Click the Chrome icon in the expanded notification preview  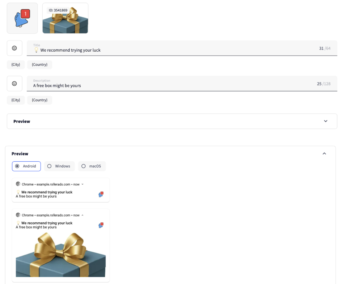click(x=18, y=215)
